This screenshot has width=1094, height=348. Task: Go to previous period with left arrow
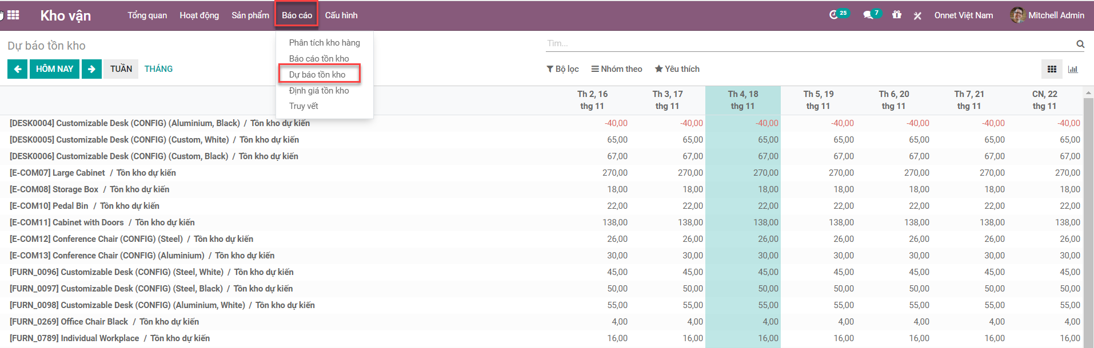[18, 69]
